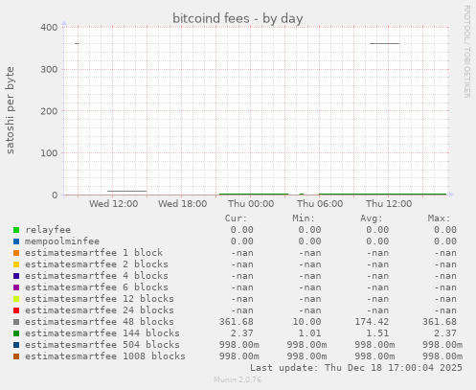This screenshot has height=390, width=476.
Task: Click the 'relayfee' legend label
Action: tap(48, 230)
